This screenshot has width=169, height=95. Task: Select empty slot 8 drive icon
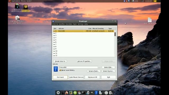pyautogui.click(x=54, y=47)
